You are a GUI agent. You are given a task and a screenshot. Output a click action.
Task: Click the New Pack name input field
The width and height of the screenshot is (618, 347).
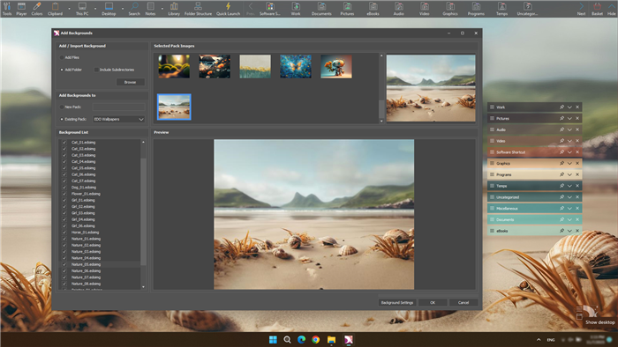118,107
